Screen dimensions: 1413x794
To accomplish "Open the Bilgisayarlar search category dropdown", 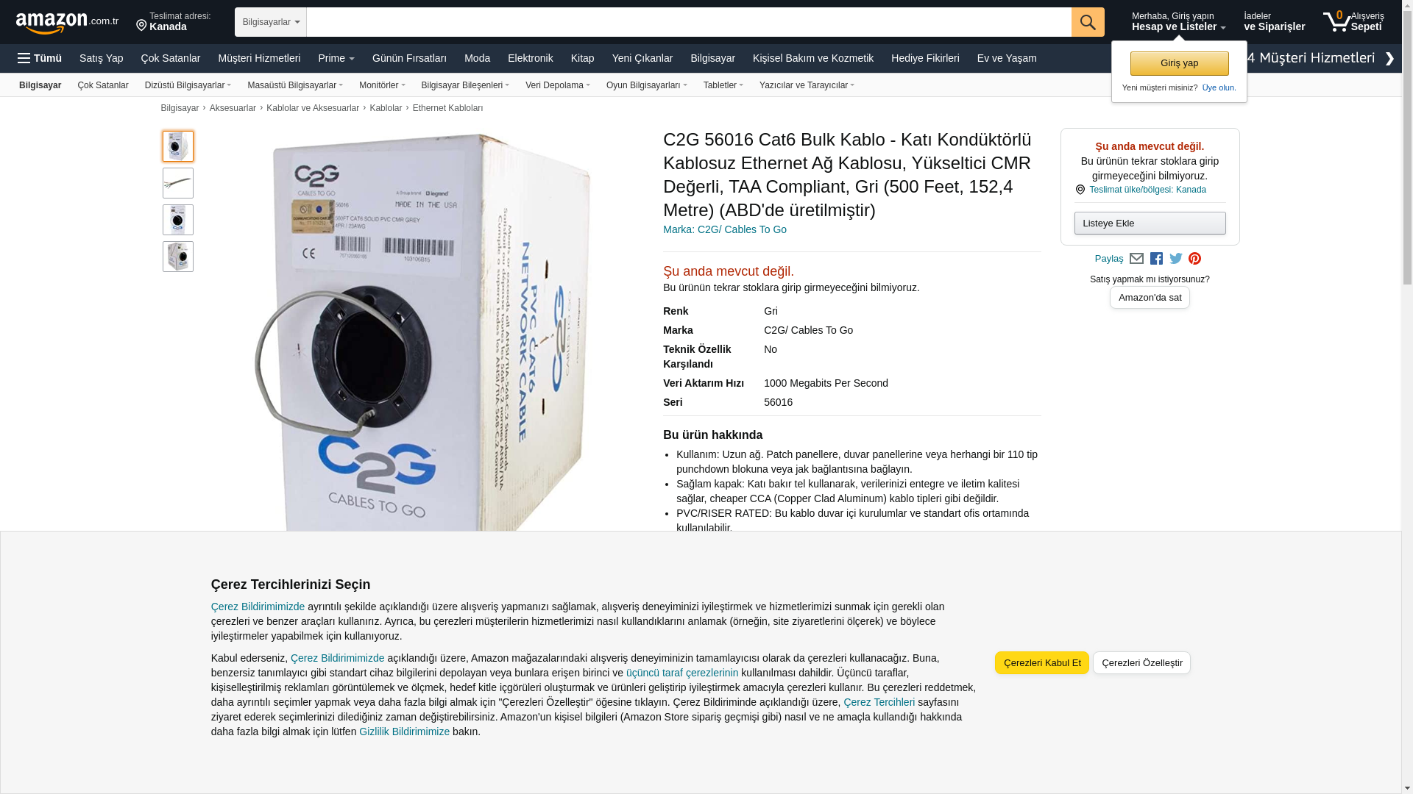I will [271, 22].
